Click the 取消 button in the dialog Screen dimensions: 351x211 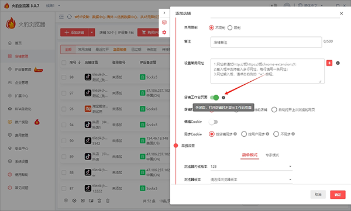tap(318, 195)
